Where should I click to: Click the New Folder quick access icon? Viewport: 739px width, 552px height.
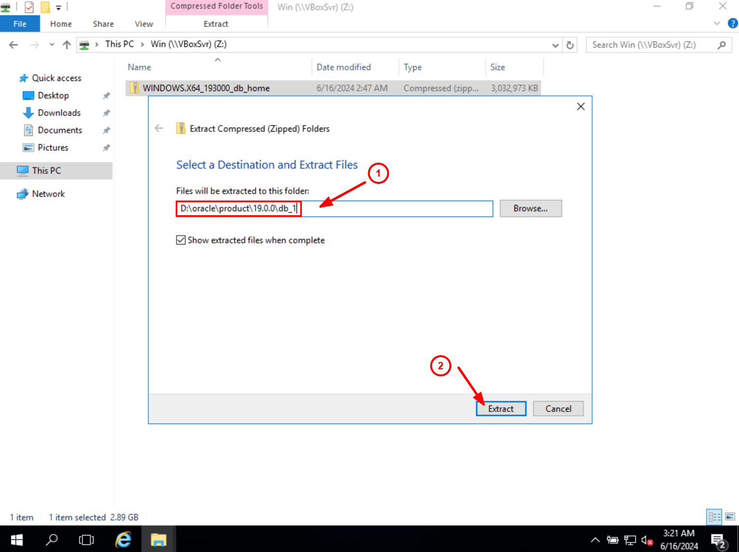tap(46, 7)
